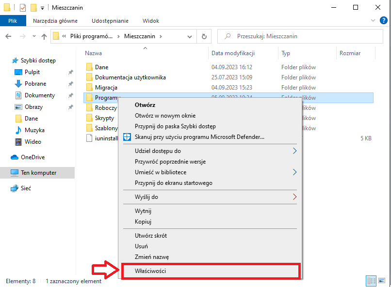Switch to large icons view
Screen dimensions: 391x287
coord(381,281)
